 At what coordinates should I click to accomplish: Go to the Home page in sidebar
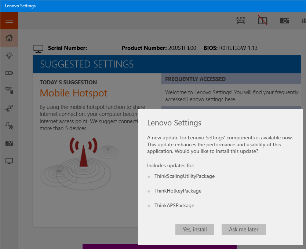9,38
